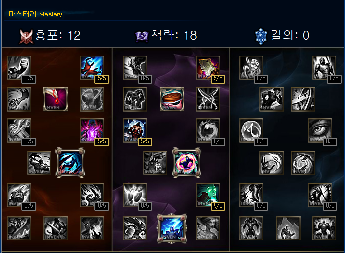Choose the biscuit Secret Stash mastery icon

(172, 99)
